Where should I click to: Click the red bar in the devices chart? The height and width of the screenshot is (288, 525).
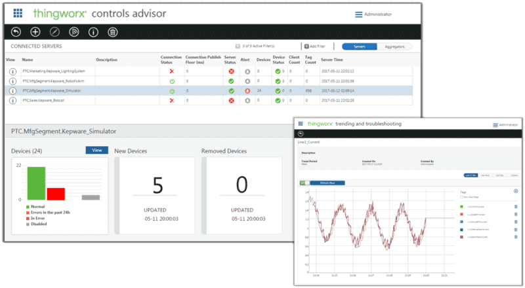(x=56, y=194)
